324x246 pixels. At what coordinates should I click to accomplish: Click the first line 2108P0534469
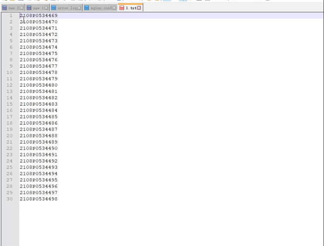(39, 15)
